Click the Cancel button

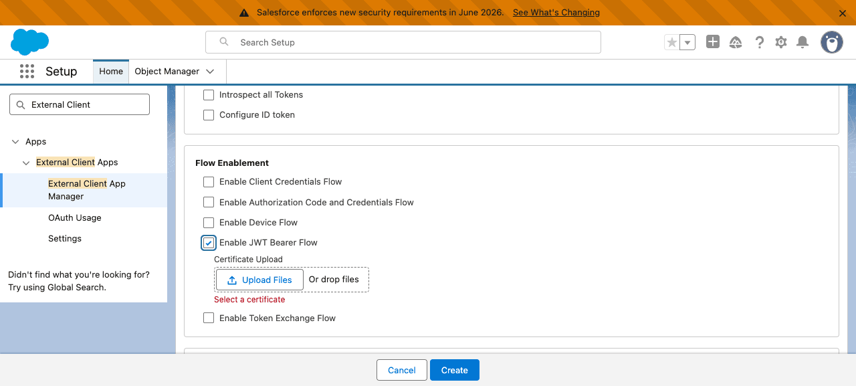pos(402,371)
